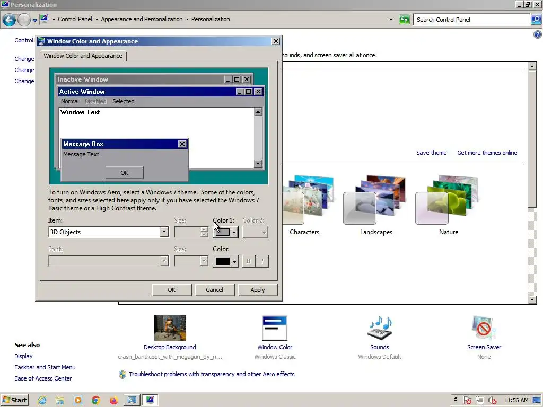Click the Size spinner up arrow

point(204,229)
